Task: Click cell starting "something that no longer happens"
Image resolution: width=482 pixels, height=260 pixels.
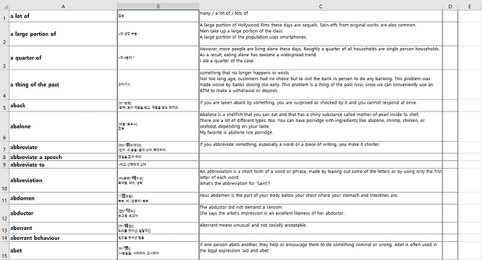Action: 321,85
